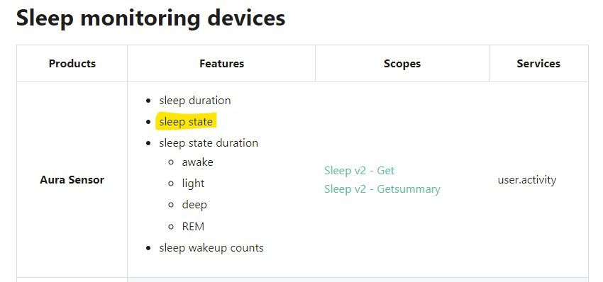The image size is (603, 282).
Task: Click the deep sub-item
Action: tap(194, 205)
